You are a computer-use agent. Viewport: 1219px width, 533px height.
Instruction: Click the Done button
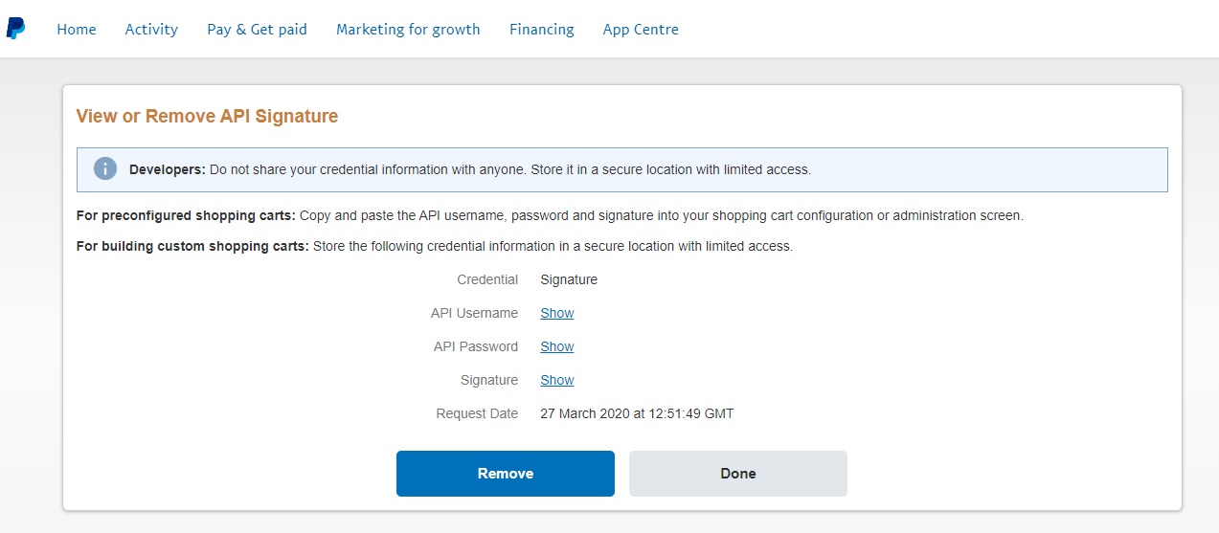click(737, 474)
